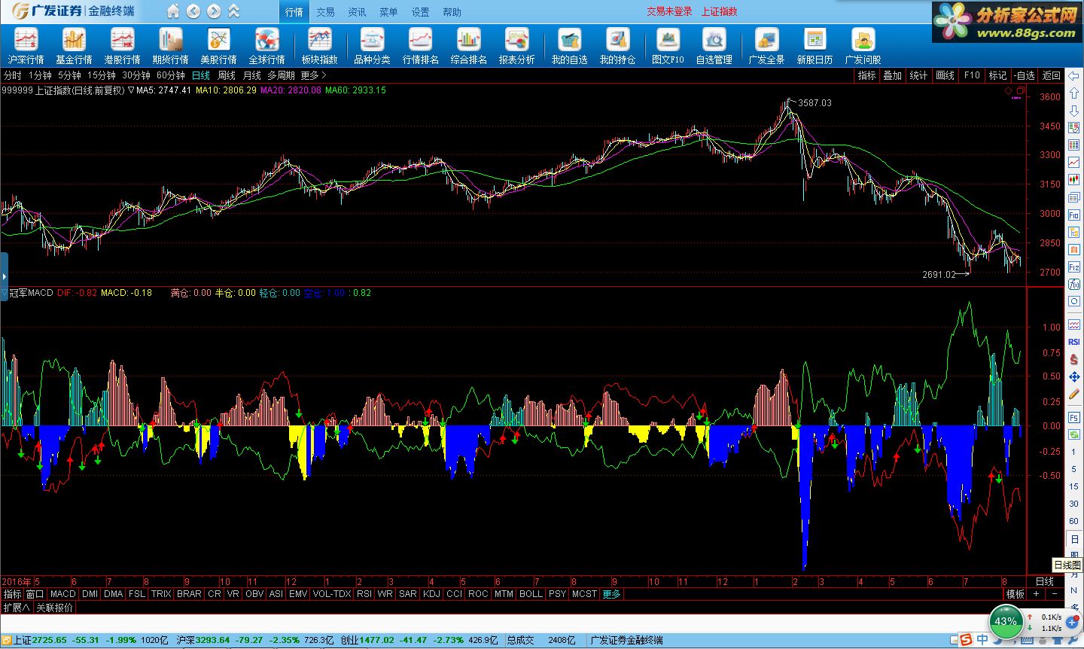Click the plus zoom button beside 模板
Image resolution: width=1084 pixels, height=649 pixels.
(1036, 594)
